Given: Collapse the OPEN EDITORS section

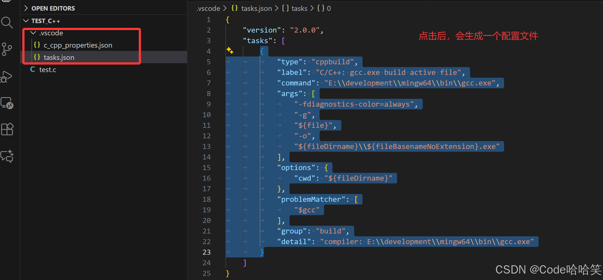Looking at the screenshot, I should [26, 8].
